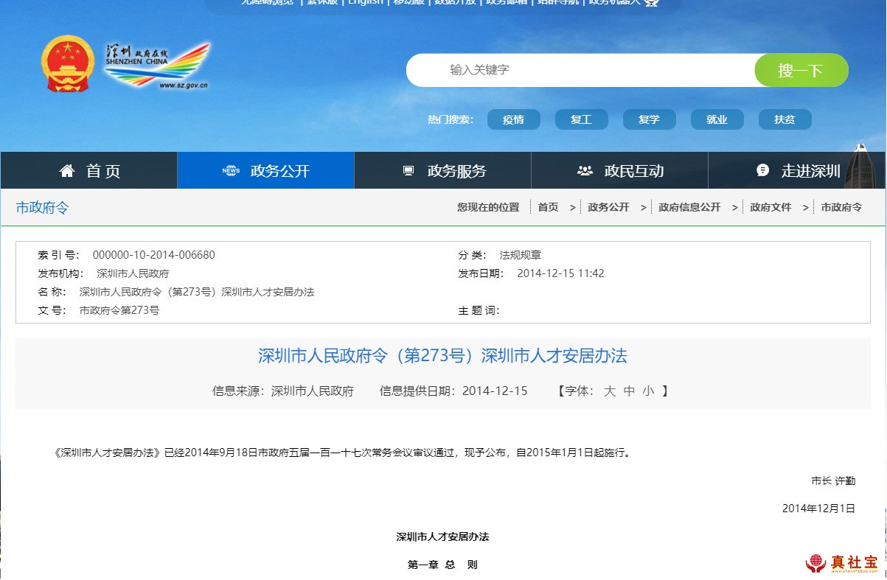Open the 政务机器人 robot icon
The width and height of the screenshot is (887, 580).
651,2
